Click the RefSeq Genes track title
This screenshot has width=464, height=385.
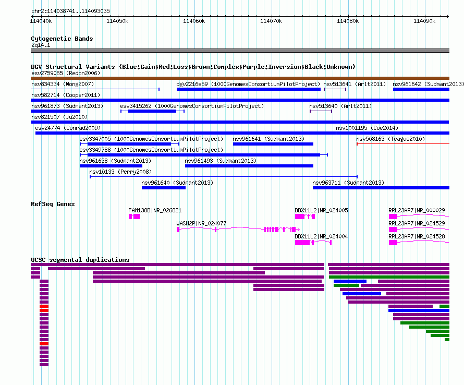coord(53,204)
